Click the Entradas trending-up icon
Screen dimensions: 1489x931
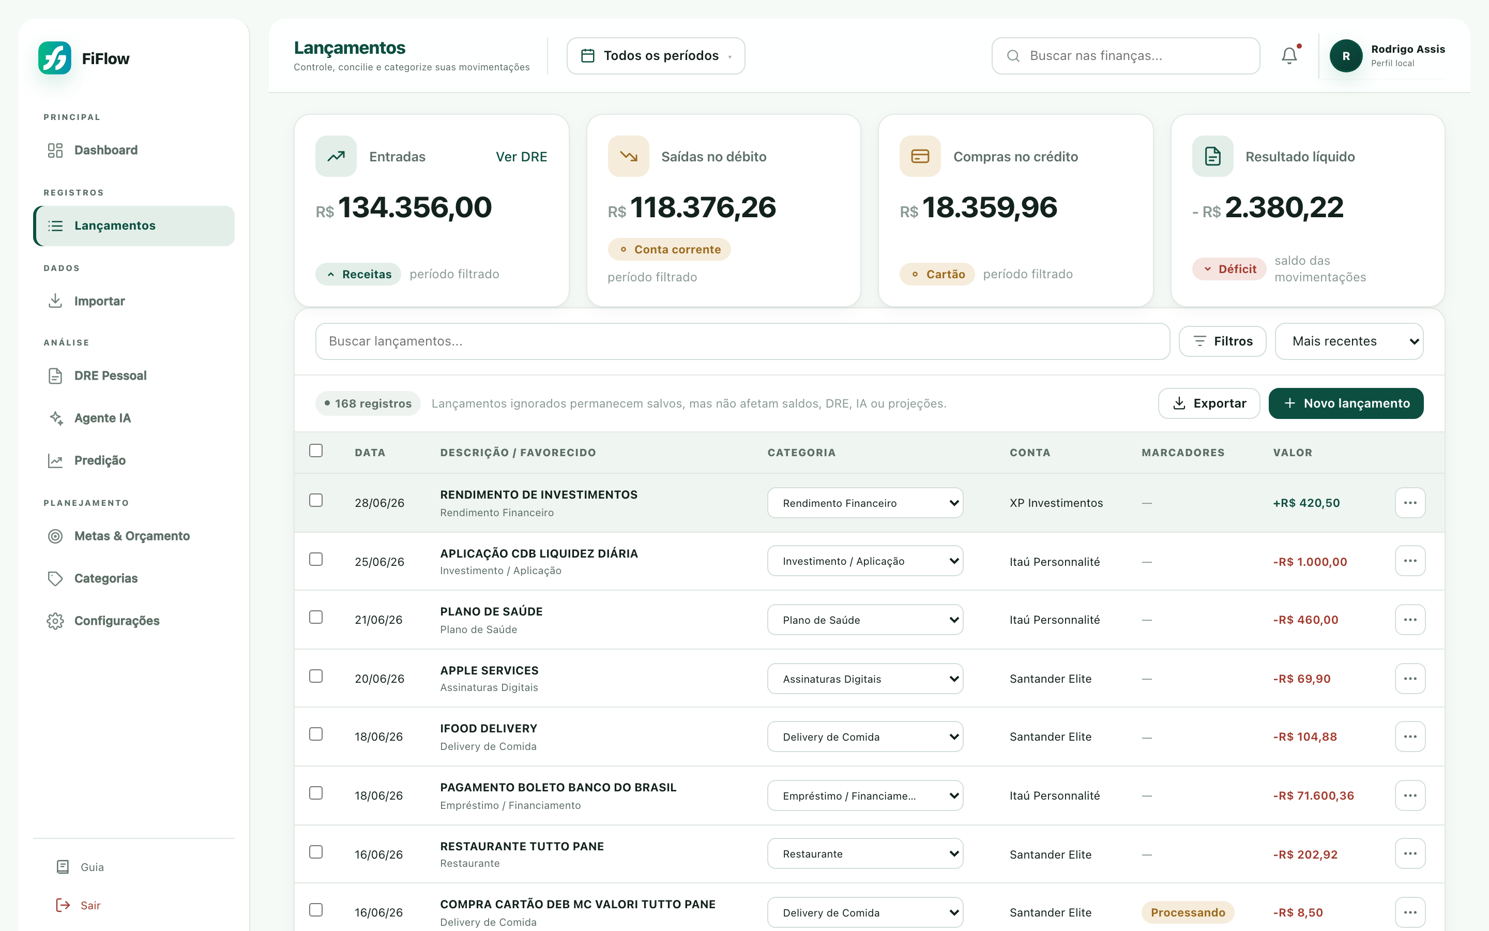pyautogui.click(x=336, y=156)
